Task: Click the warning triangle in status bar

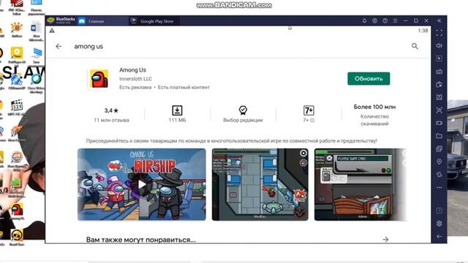Action: (52, 31)
